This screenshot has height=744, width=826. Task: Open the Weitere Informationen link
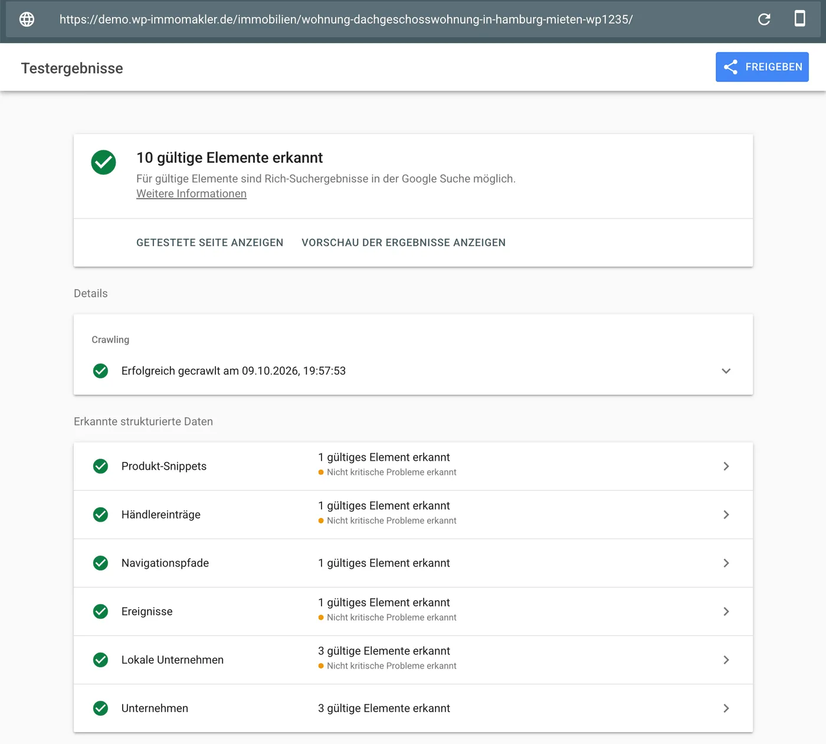click(x=191, y=194)
